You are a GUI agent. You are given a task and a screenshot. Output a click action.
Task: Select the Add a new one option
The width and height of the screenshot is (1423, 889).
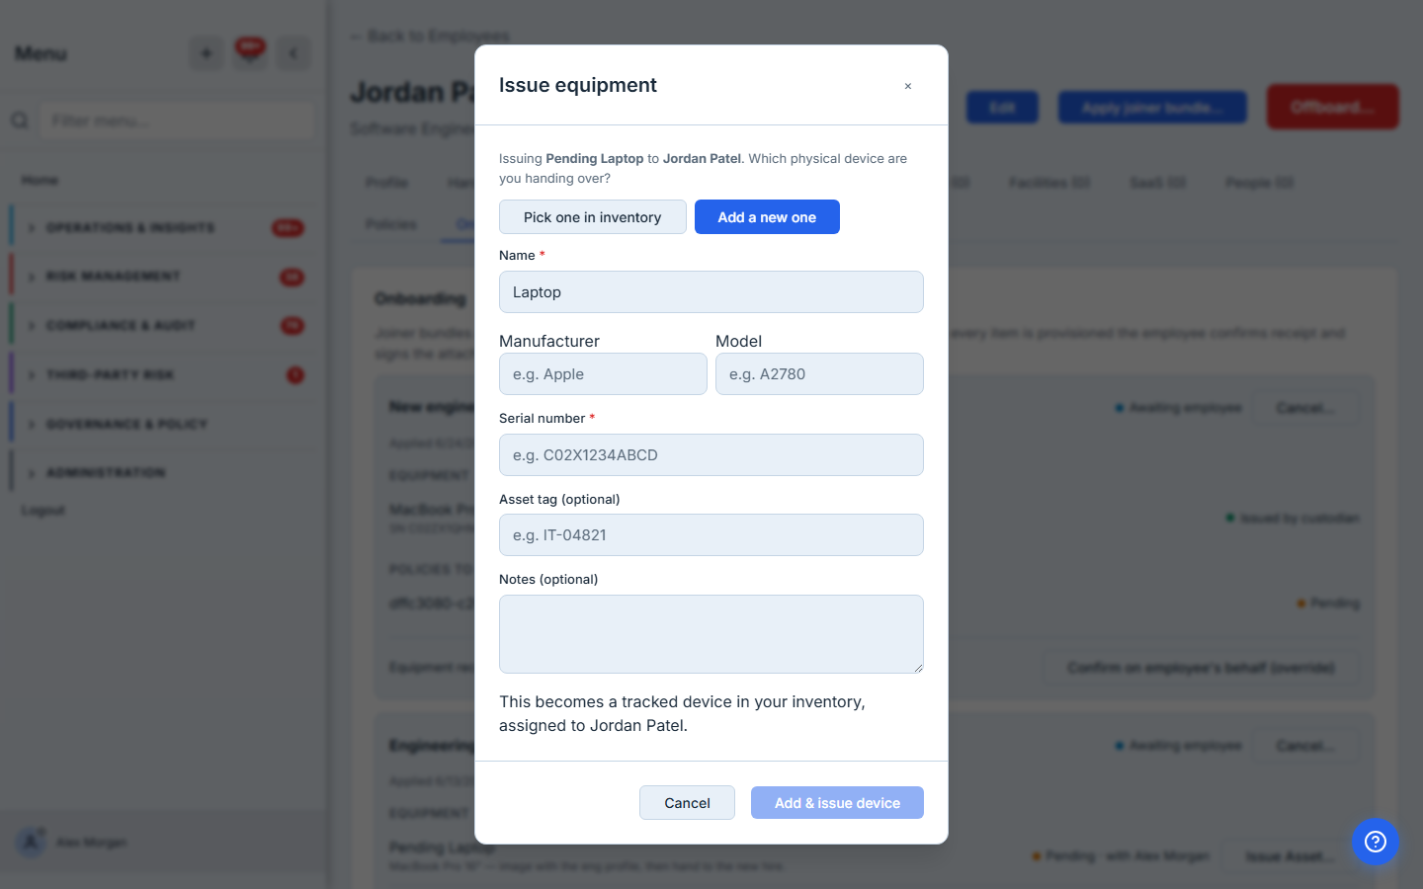767,217
